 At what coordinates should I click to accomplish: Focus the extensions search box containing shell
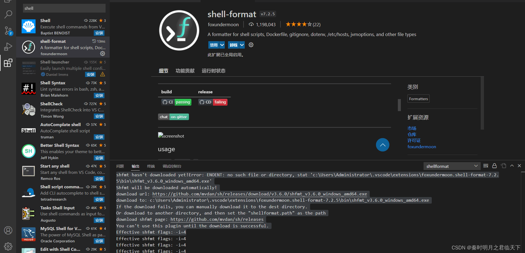64,8
